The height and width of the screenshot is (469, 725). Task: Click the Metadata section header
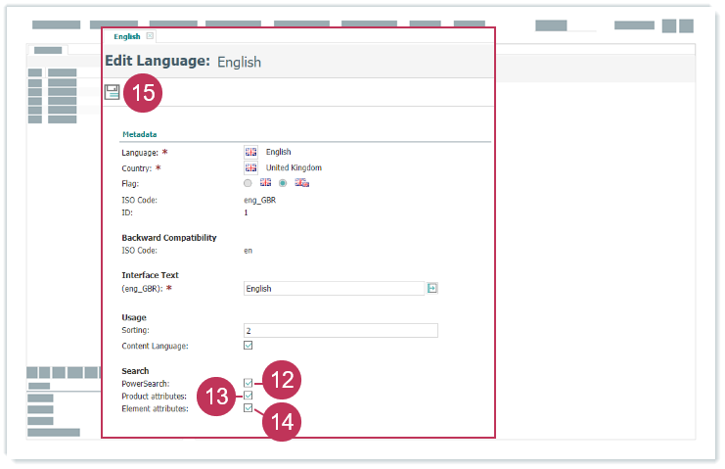(x=140, y=134)
